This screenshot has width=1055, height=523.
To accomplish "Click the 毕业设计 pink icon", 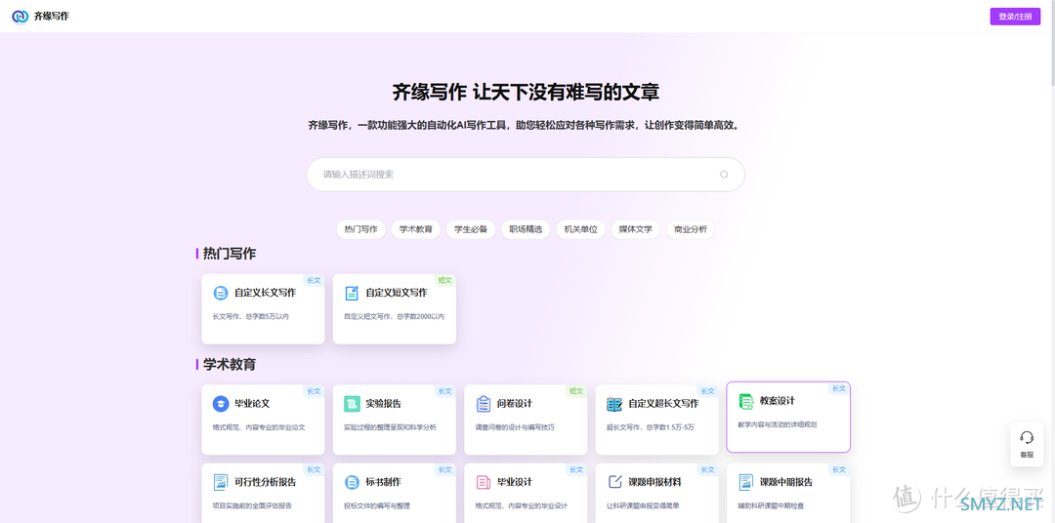I will tap(484, 482).
